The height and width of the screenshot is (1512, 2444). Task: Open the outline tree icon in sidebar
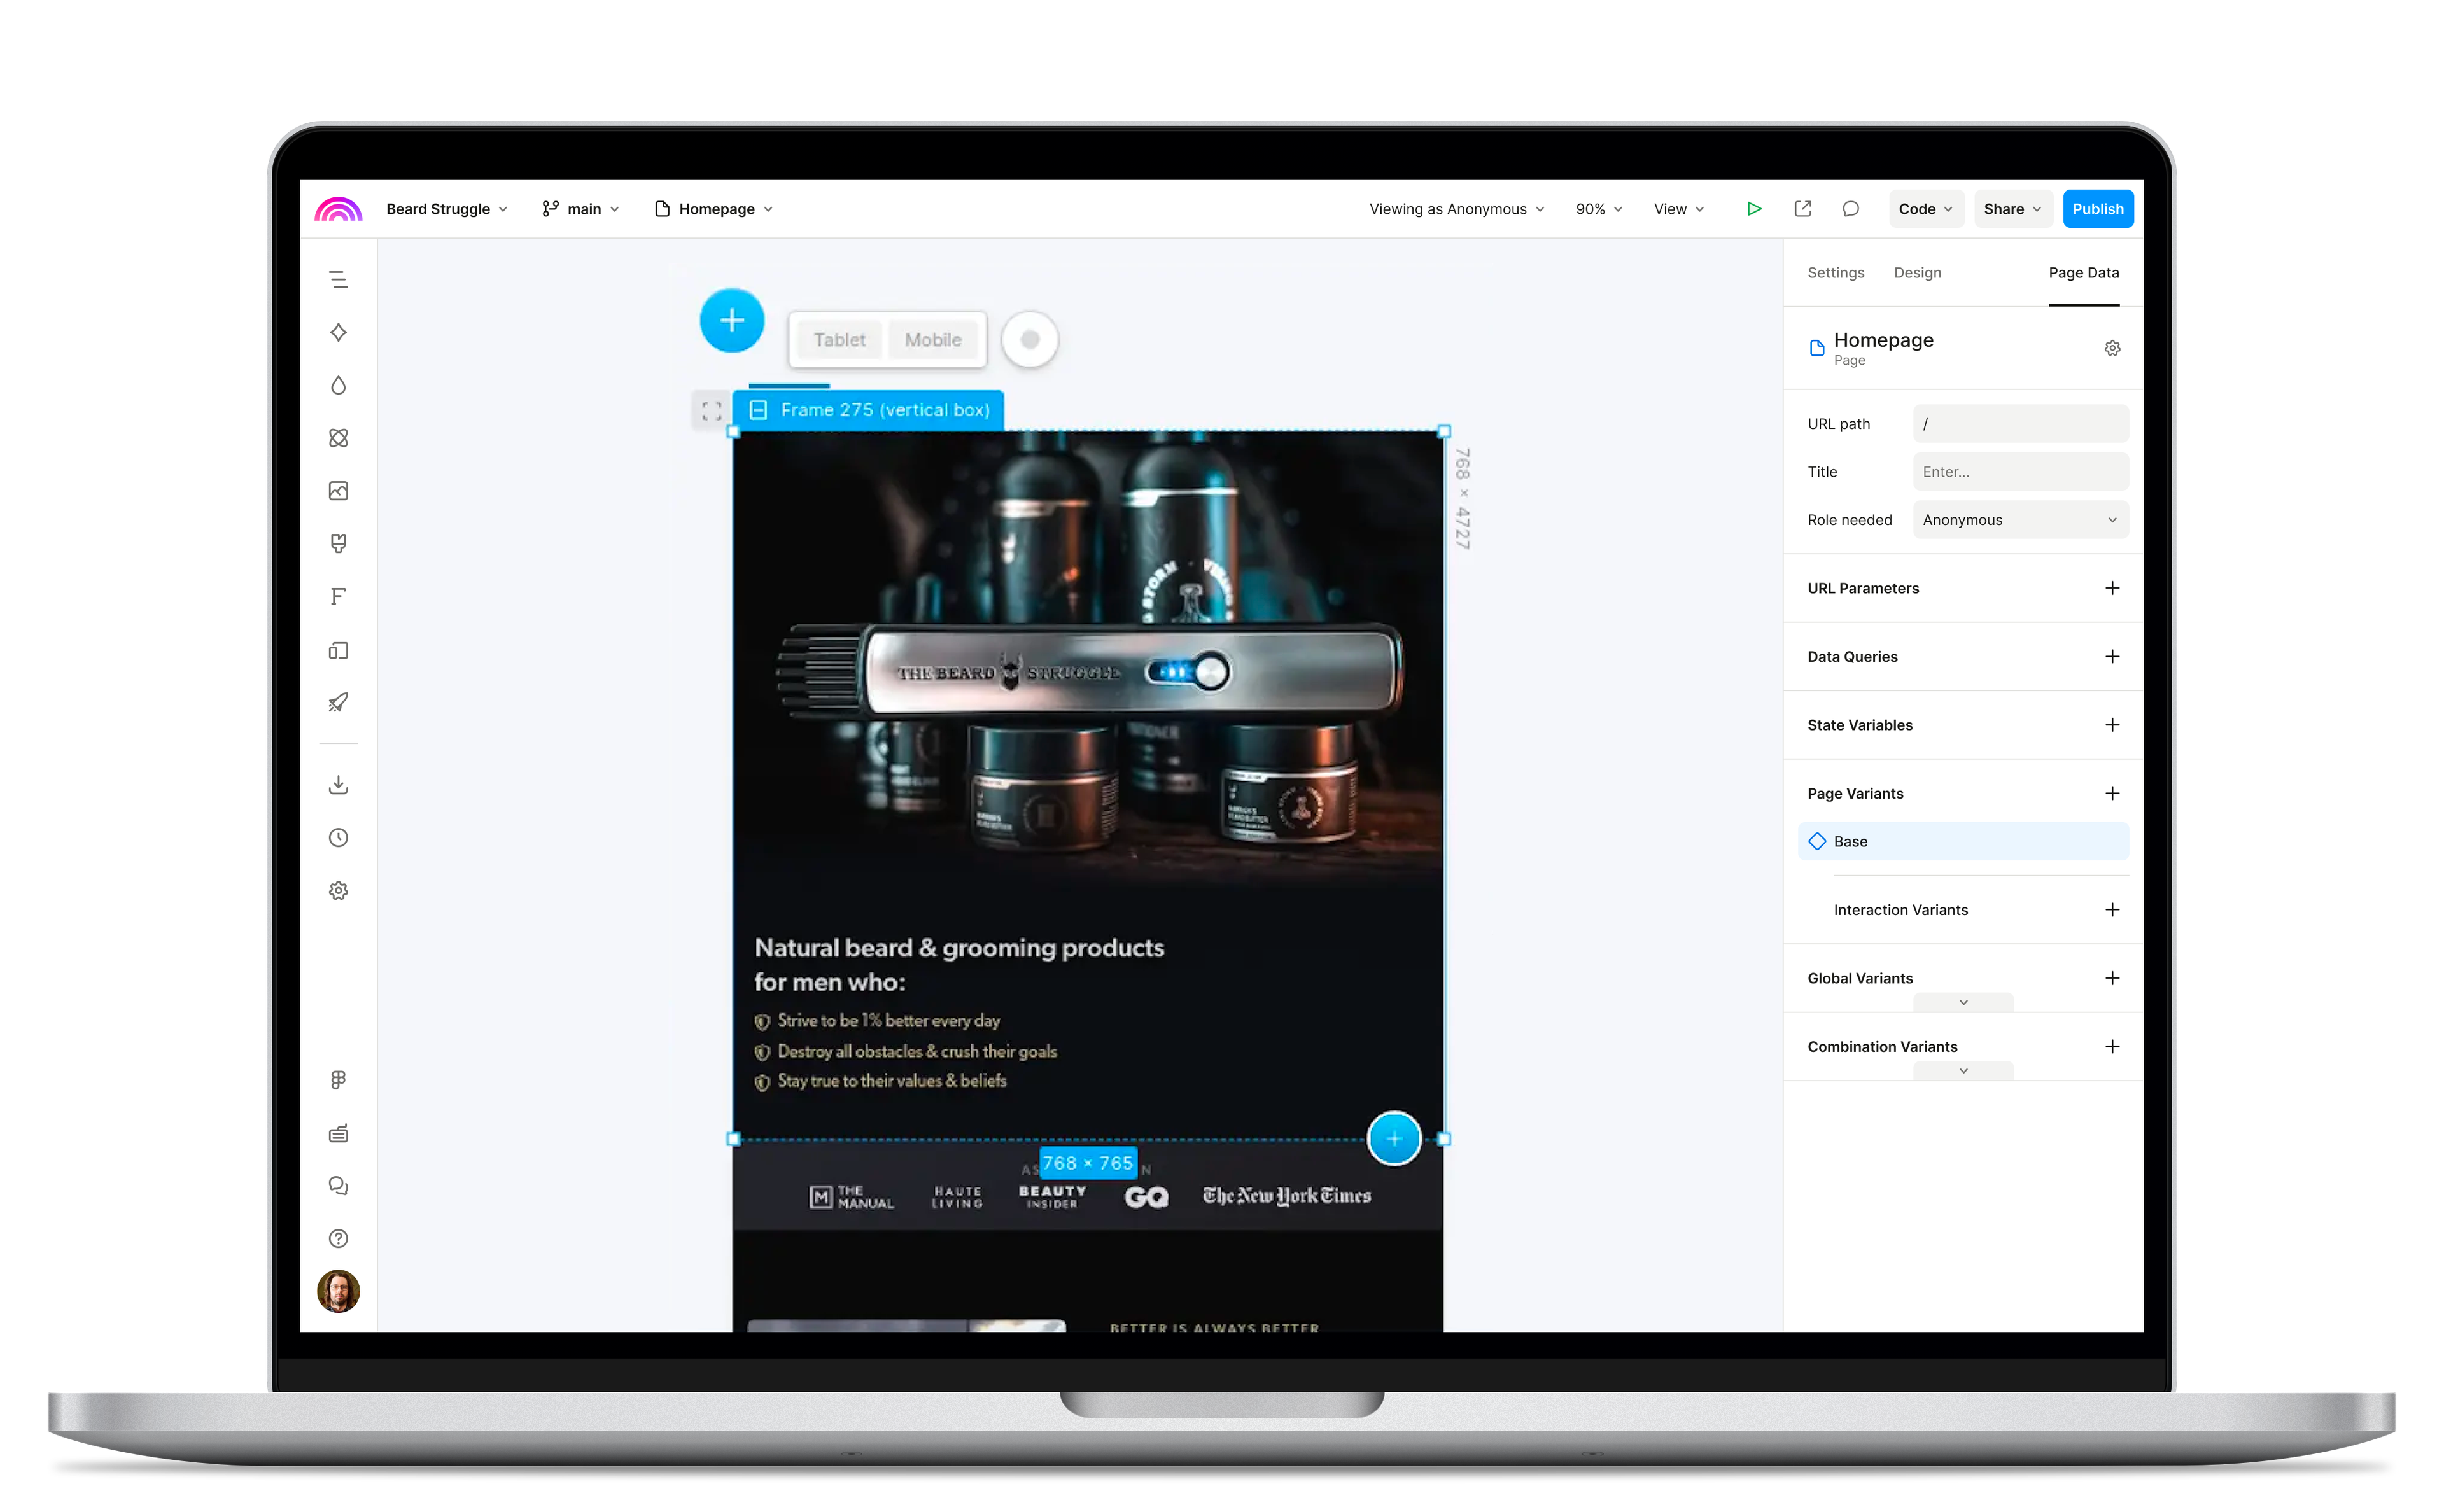point(338,279)
